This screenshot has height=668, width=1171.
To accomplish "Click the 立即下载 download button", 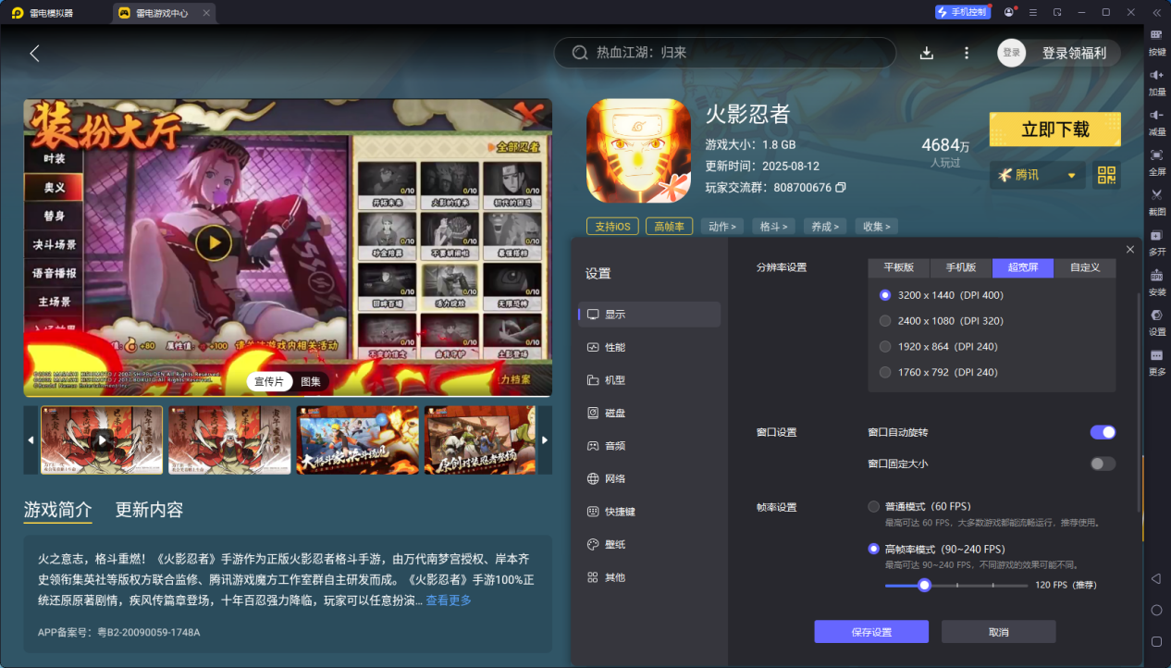I will [x=1055, y=130].
